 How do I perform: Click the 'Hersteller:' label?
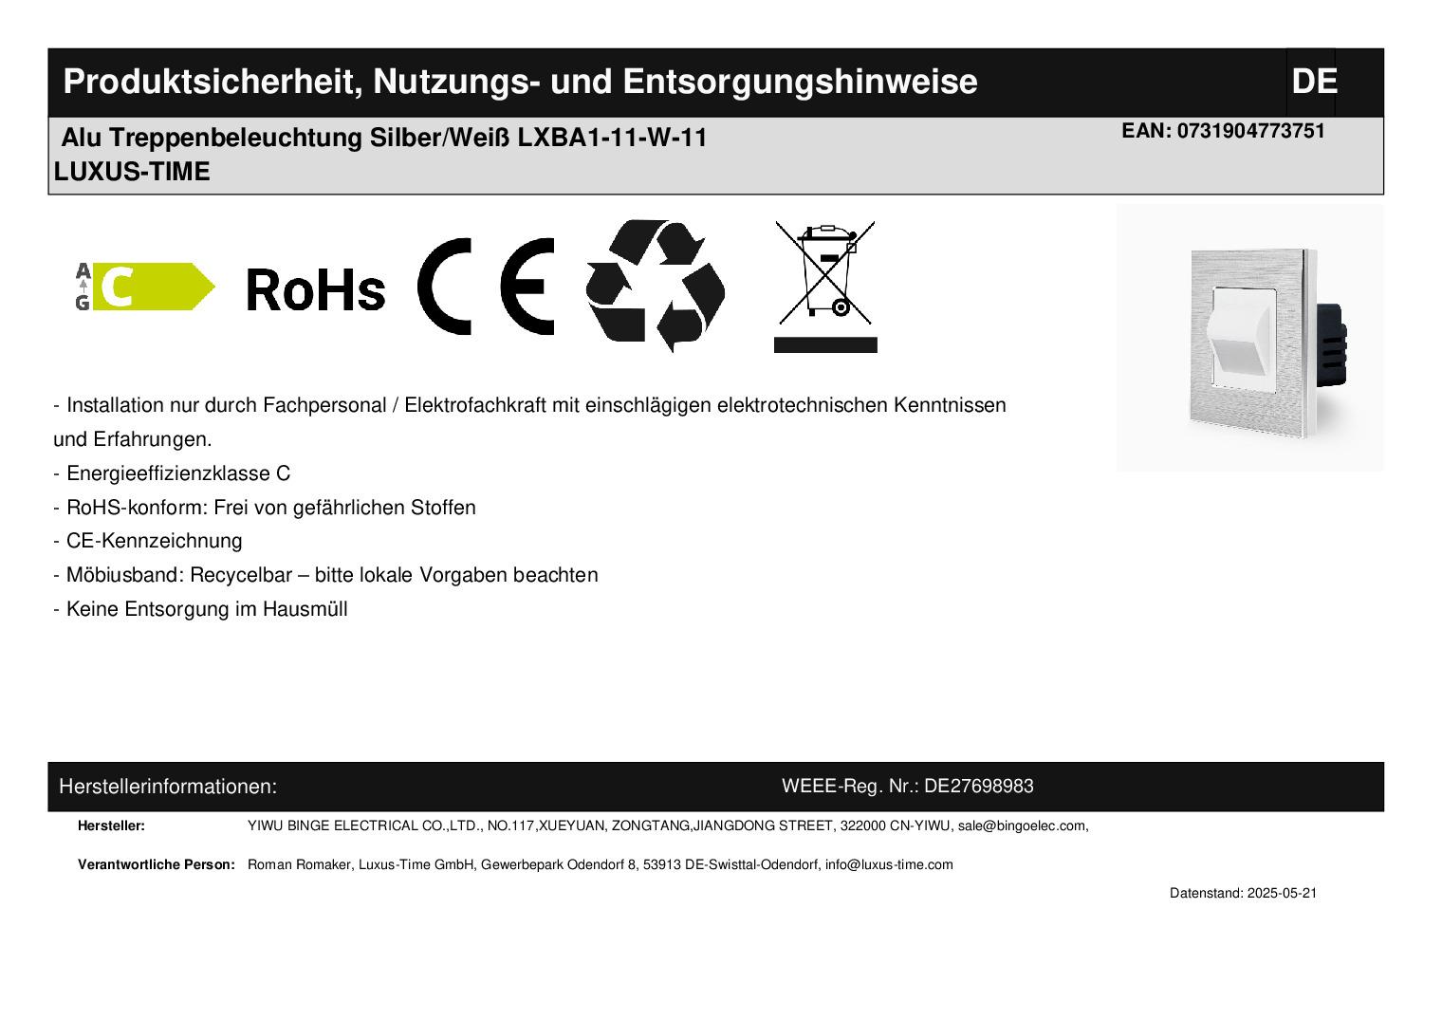click(x=111, y=825)
